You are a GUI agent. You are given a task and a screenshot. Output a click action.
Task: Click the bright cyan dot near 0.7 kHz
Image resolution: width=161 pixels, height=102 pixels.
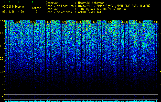point(101,84)
